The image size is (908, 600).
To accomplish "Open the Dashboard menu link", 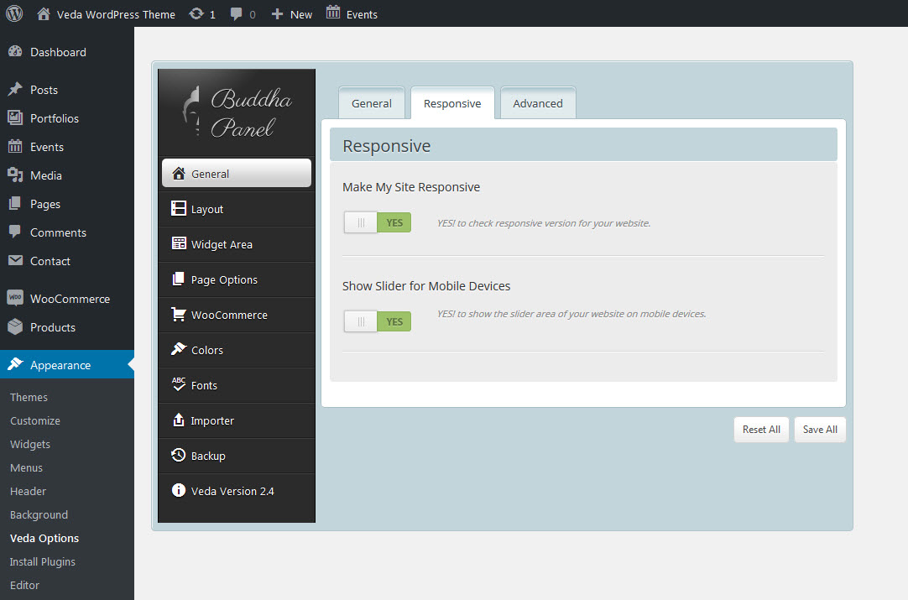I will (x=58, y=52).
